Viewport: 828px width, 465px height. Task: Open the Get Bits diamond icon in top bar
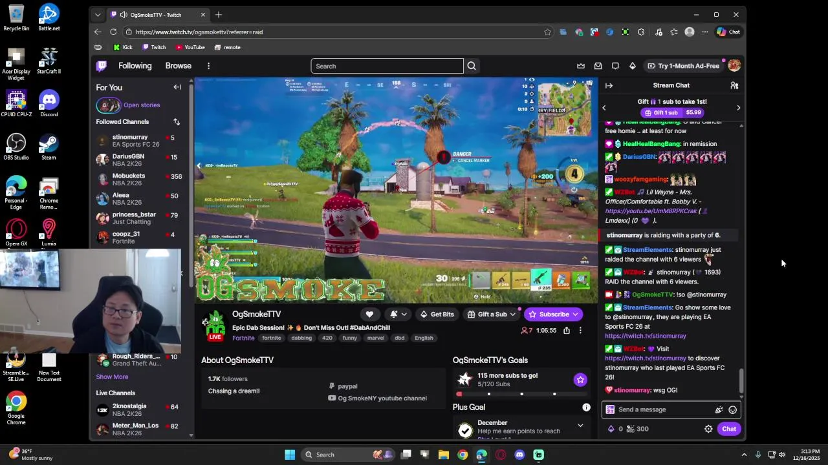coord(632,66)
